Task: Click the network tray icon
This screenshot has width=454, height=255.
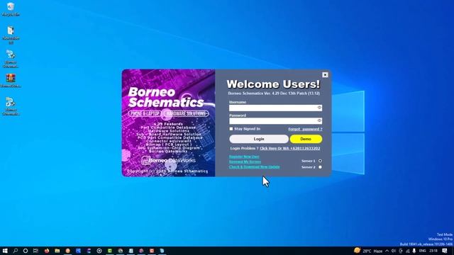Action: tap(407, 251)
